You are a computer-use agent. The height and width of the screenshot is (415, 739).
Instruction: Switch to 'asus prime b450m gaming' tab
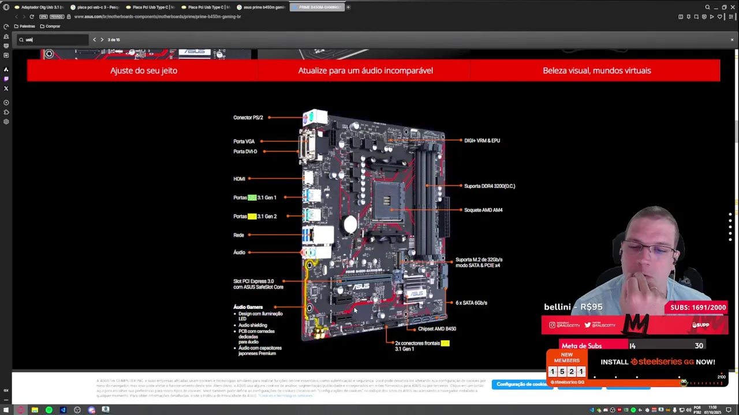[261, 7]
